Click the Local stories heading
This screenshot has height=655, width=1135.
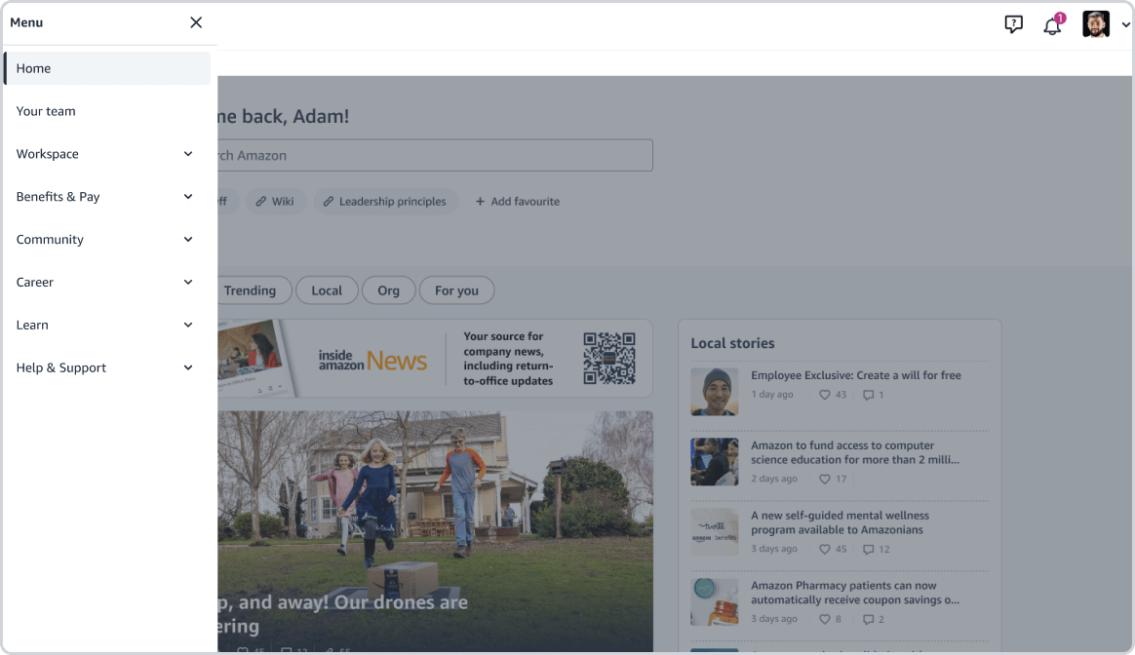pyautogui.click(x=732, y=343)
